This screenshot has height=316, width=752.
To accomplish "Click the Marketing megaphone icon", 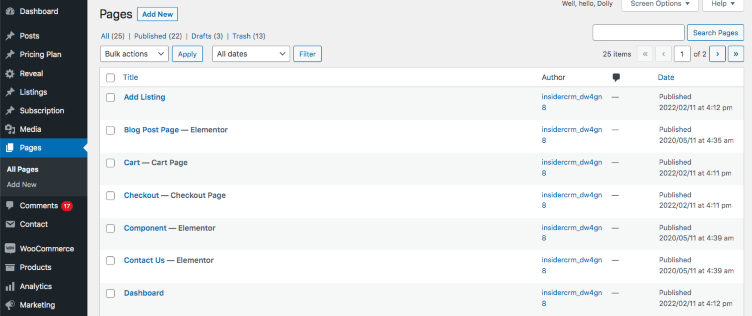I will coord(10,305).
